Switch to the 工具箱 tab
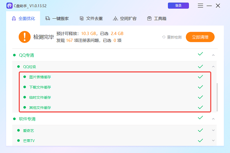This screenshot has height=153, width=230. (155, 19)
